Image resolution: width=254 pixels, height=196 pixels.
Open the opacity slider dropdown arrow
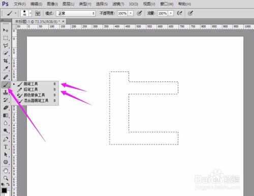click(131, 13)
